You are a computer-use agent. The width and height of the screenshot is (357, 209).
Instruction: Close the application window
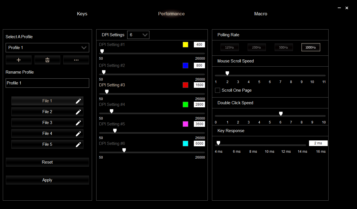(347, 8)
